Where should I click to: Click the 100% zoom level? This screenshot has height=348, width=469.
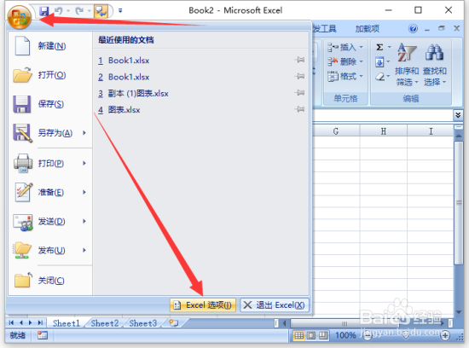point(345,335)
